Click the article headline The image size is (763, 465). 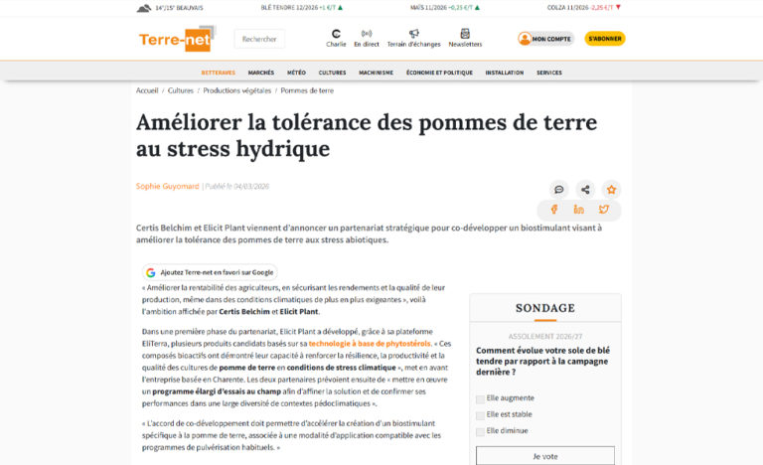point(367,135)
